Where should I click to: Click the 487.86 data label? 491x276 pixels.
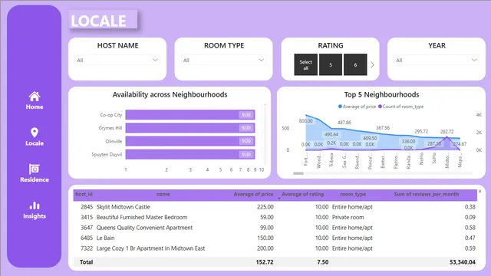coord(344,123)
